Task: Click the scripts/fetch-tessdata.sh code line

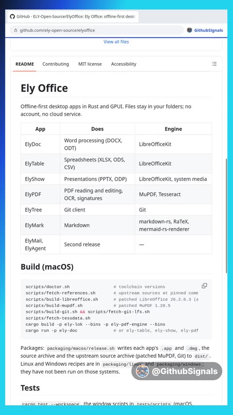Action: pyautogui.click(x=58, y=318)
